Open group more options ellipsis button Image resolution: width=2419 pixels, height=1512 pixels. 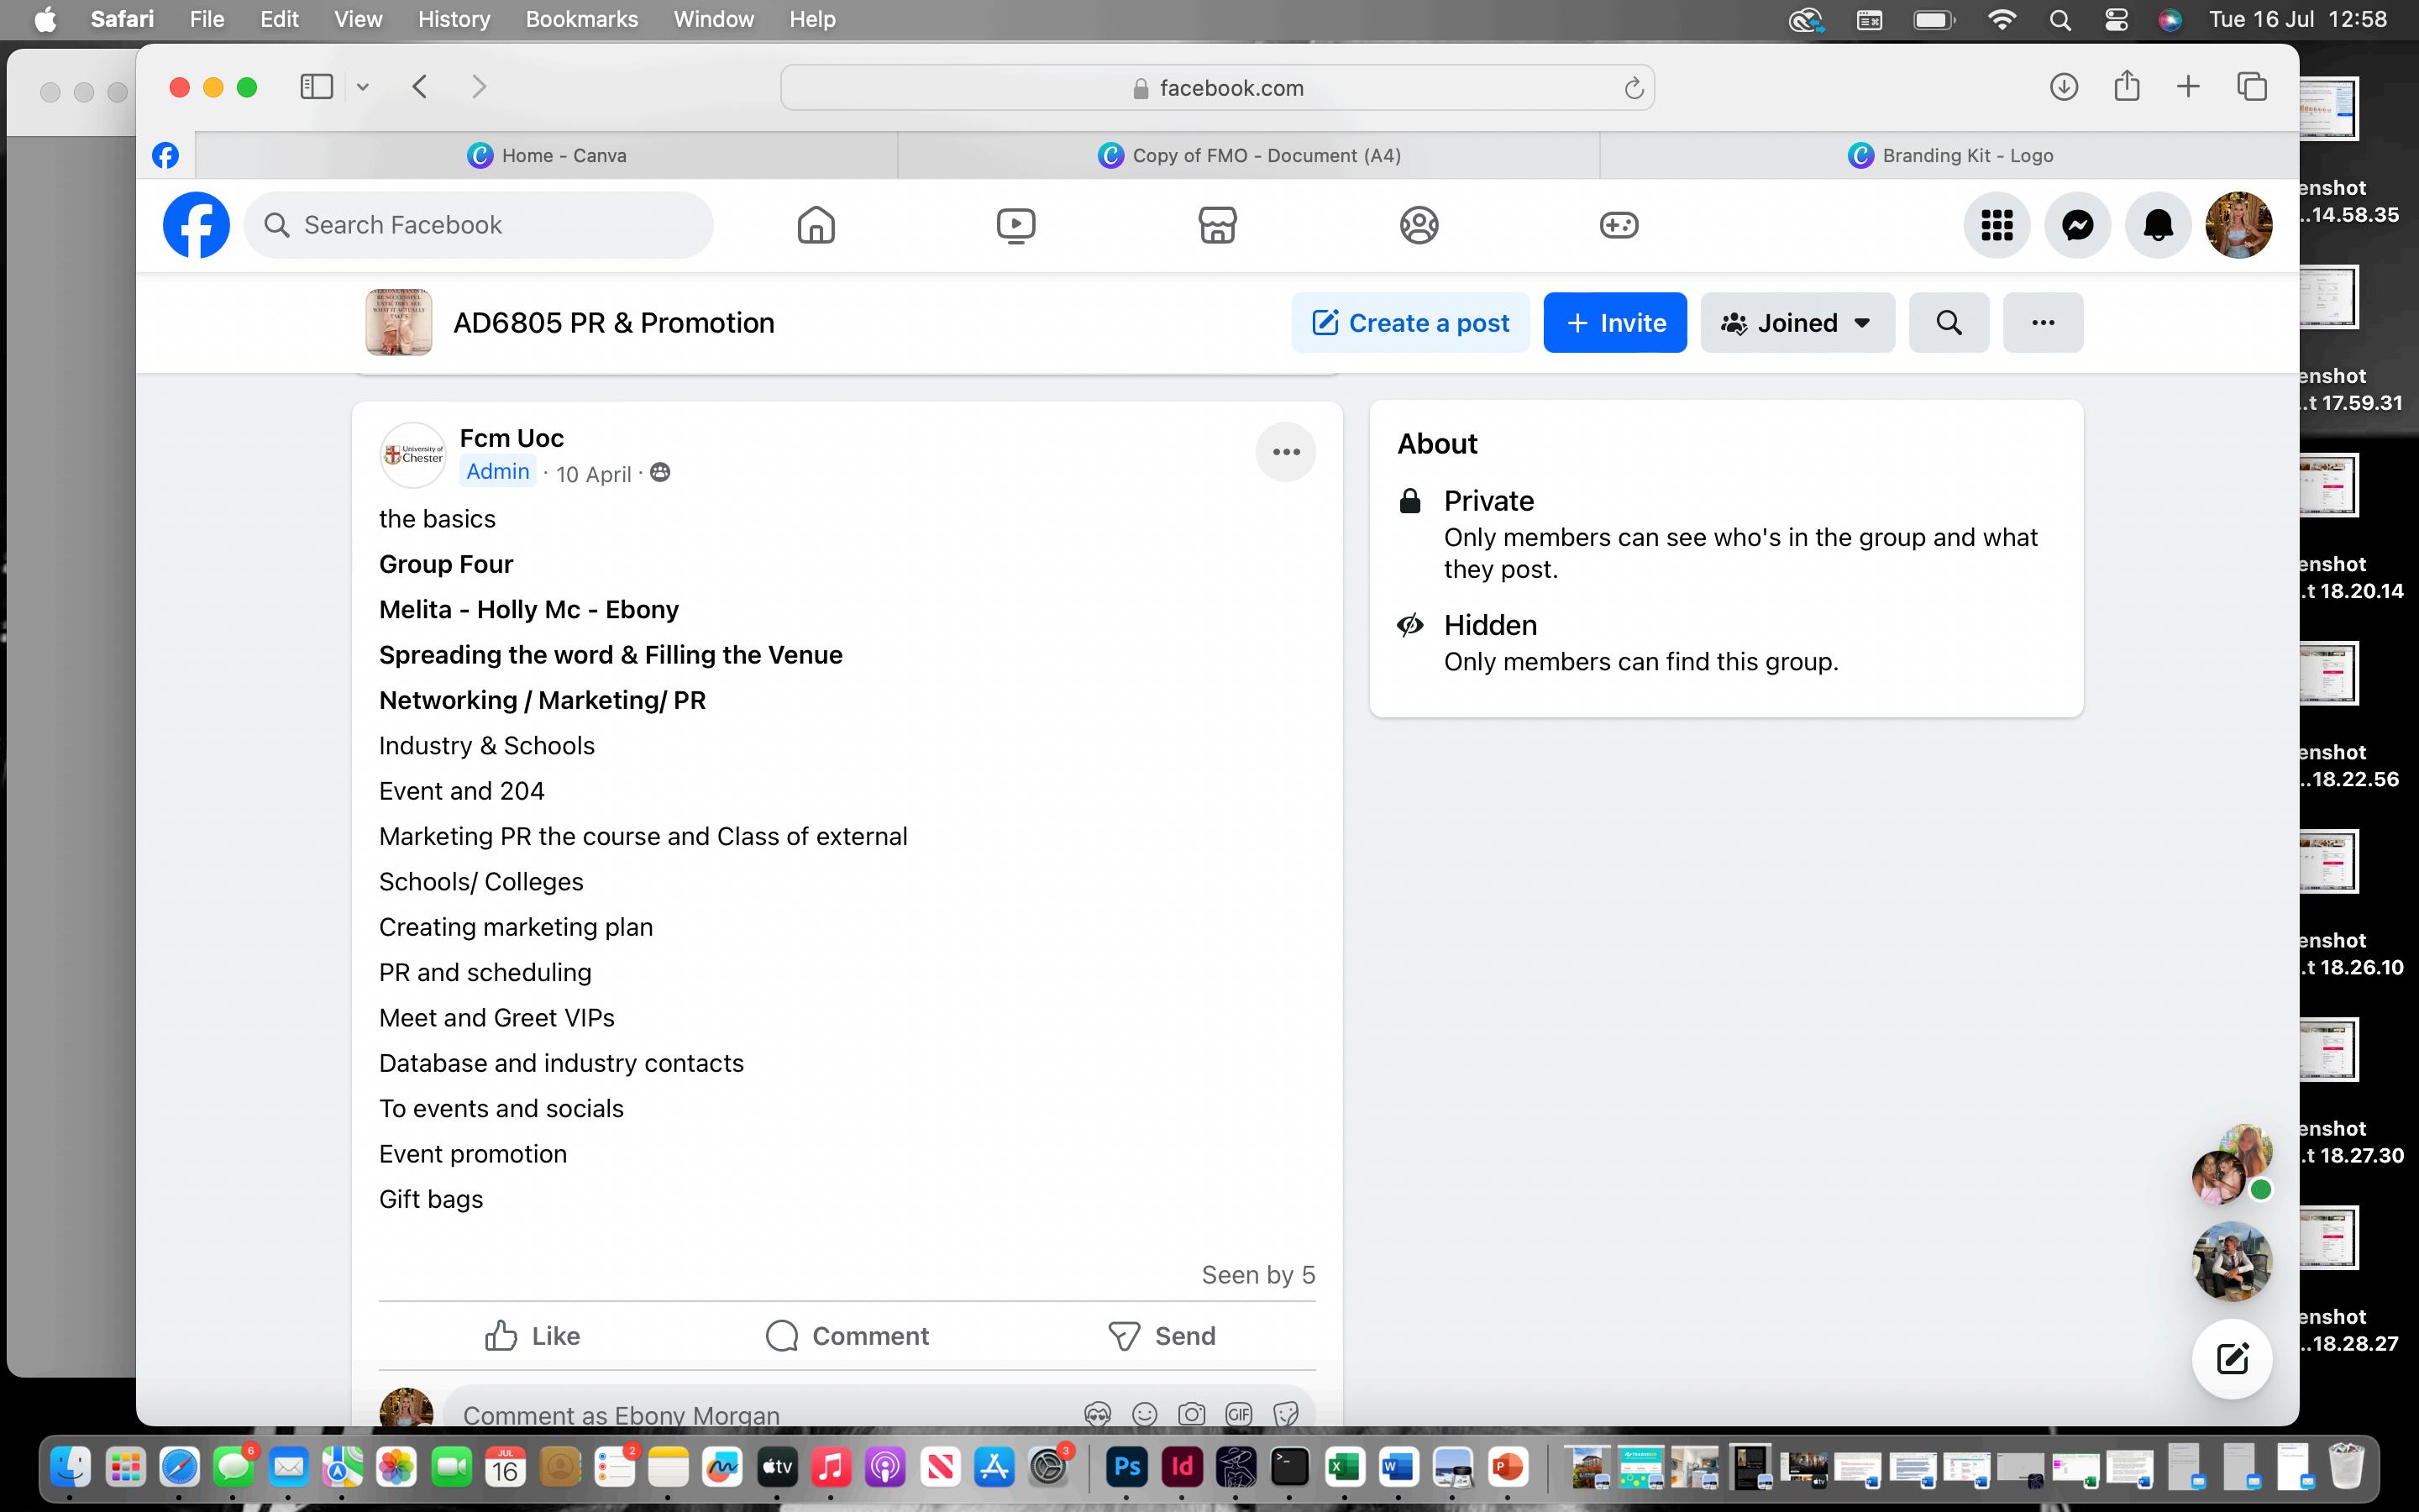tap(2042, 323)
